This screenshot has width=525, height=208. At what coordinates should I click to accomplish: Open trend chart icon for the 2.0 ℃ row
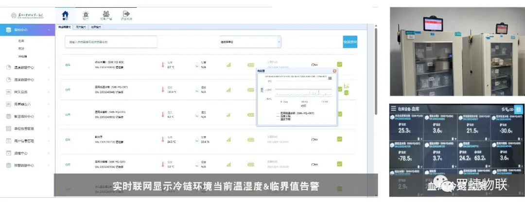click(x=339, y=64)
